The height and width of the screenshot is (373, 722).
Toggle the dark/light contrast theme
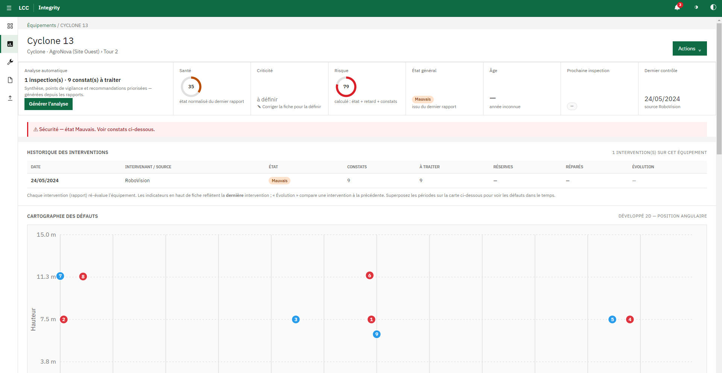coord(713,8)
